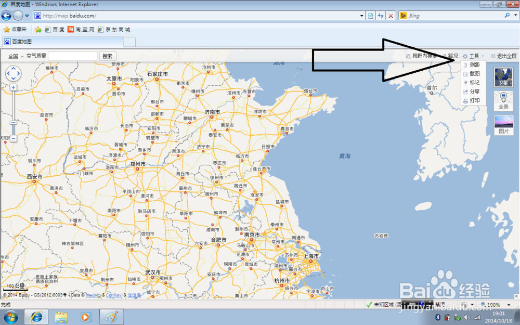Click the 首尔 Seoul label on map
This screenshot has width=520, height=325.
pos(432,88)
